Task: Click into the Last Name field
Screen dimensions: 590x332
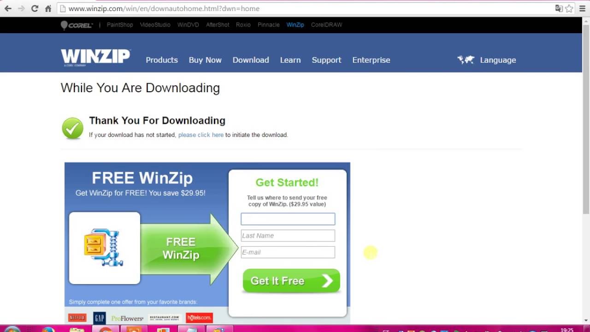Action: click(x=288, y=236)
